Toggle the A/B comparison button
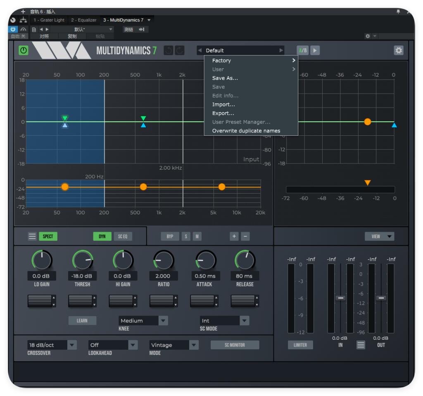This screenshot has height=396, width=423. coord(303,50)
